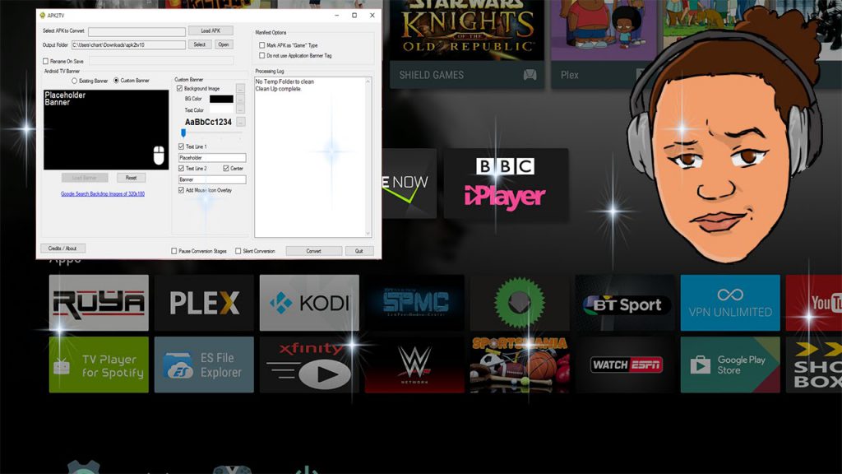Launch the WatchESPN app icon
The height and width of the screenshot is (474, 842).
pyautogui.click(x=624, y=364)
